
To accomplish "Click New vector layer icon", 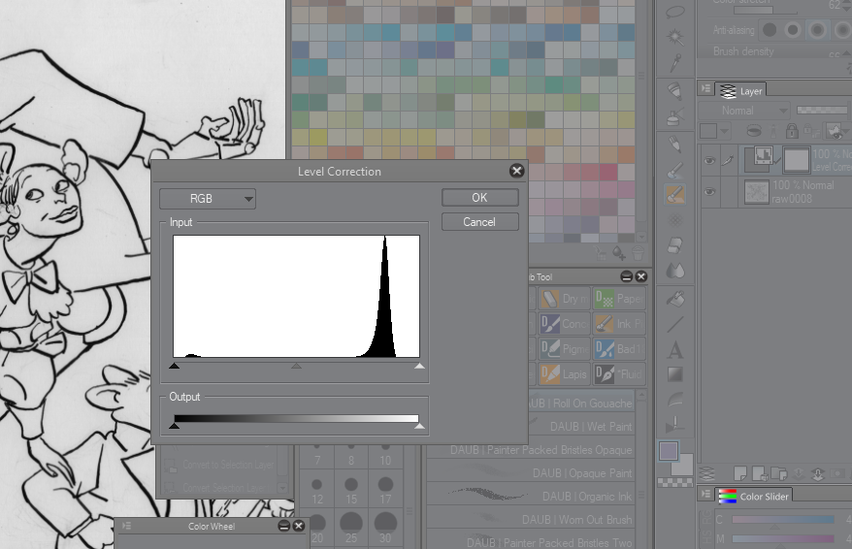I will (x=760, y=473).
